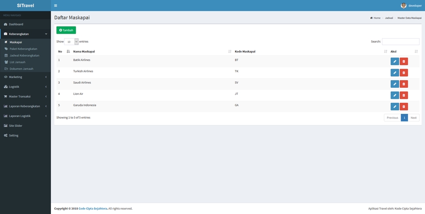Click the Saudi Airlines name cell

(x=82, y=82)
